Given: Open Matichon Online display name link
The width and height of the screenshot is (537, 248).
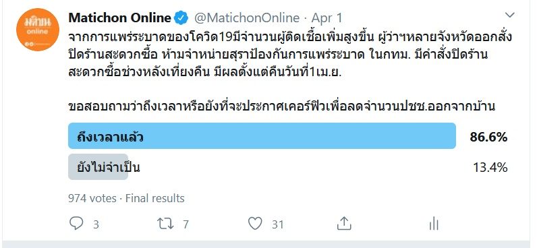Looking at the screenshot, I should (x=120, y=18).
